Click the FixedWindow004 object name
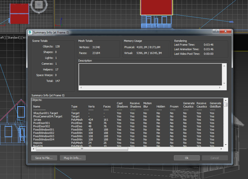This screenshot has width=248, height=179. click(x=44, y=140)
